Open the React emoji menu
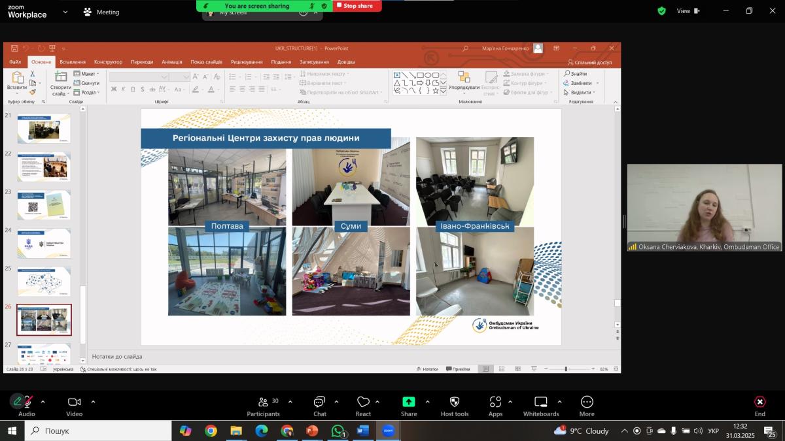785x441 pixels. pyautogui.click(x=363, y=405)
